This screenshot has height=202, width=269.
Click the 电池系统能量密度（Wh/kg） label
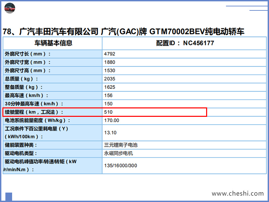38,121
